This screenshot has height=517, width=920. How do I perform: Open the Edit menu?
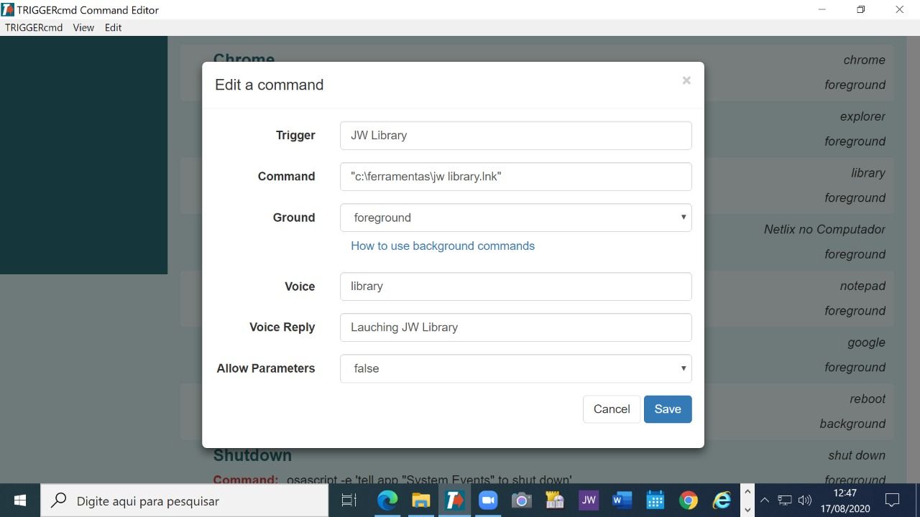114,27
